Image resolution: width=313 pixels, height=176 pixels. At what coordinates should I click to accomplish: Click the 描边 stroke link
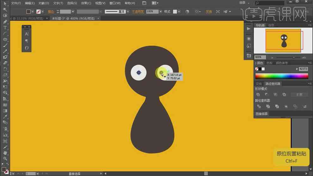coord(51,12)
